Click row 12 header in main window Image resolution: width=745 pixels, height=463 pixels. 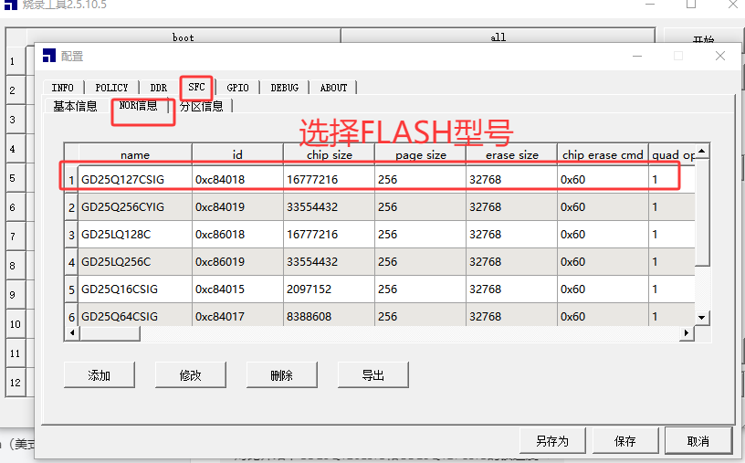tap(16, 383)
